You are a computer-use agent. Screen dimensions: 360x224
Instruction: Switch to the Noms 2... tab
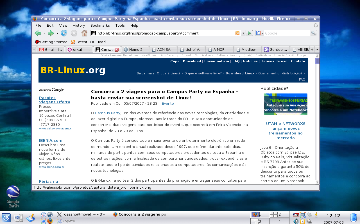pyautogui.click(x=135, y=49)
